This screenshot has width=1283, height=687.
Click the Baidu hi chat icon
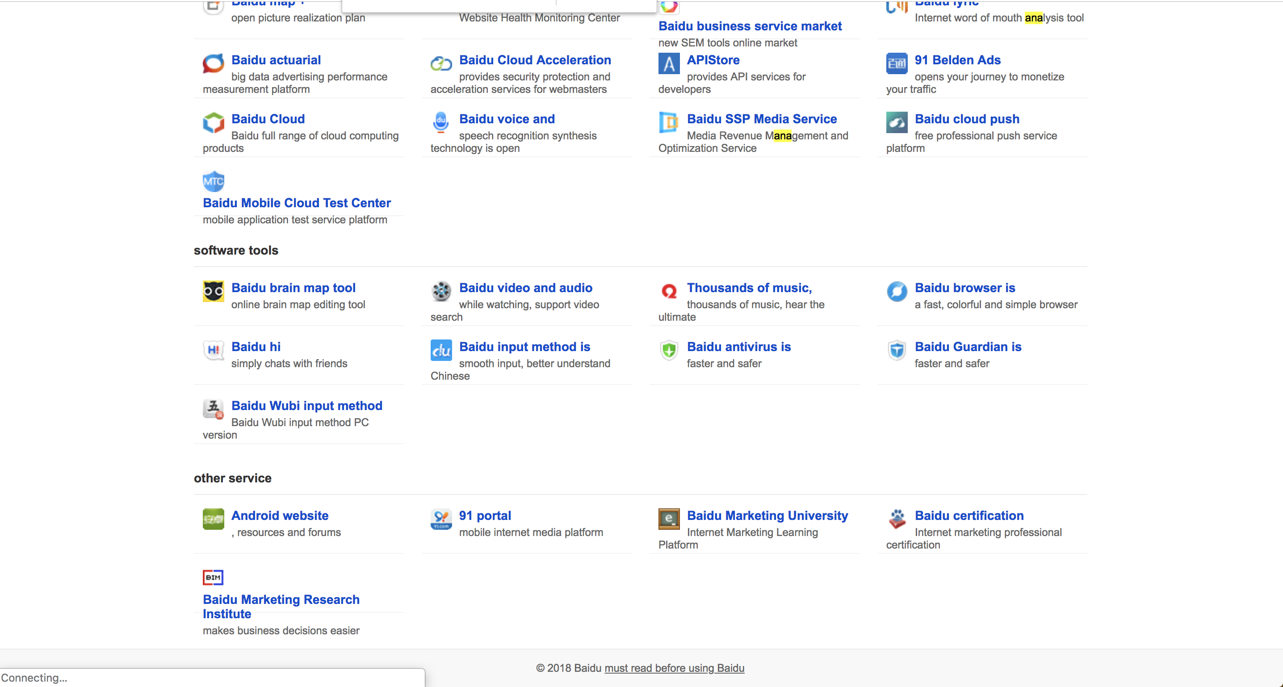[213, 350]
